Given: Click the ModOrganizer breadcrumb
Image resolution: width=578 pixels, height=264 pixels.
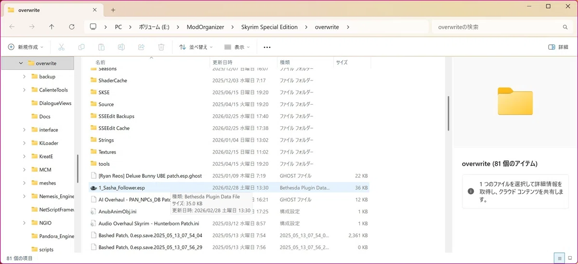Looking at the screenshot, I should click(205, 27).
